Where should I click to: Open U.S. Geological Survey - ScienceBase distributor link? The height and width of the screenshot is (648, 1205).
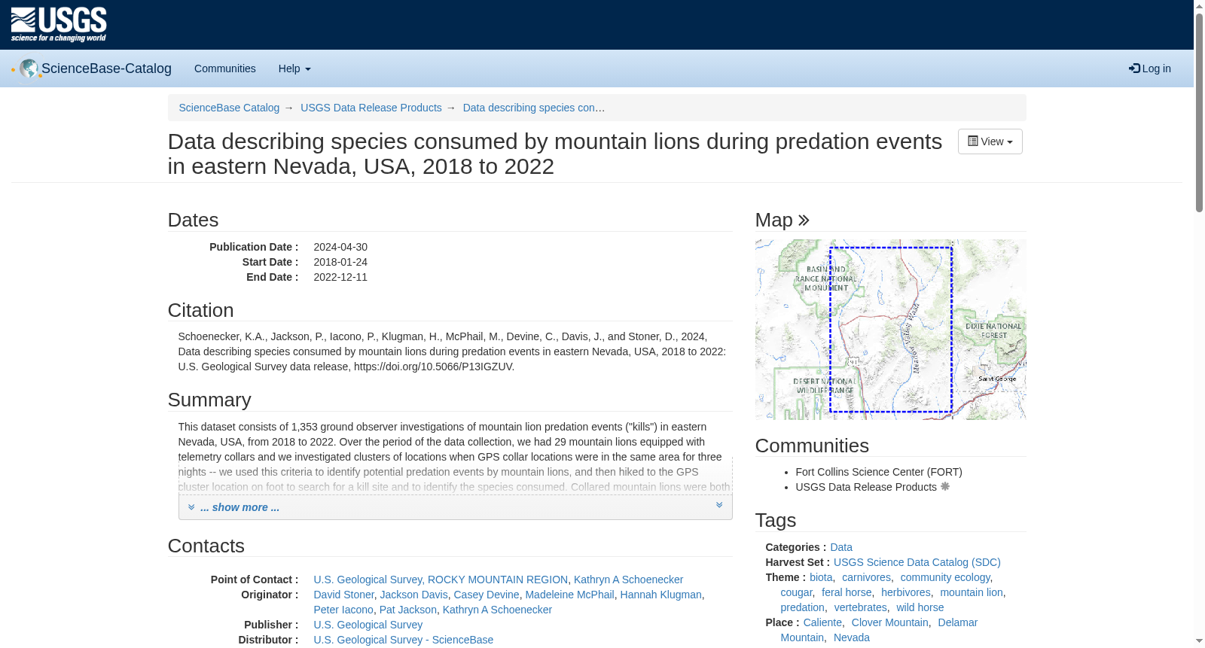point(403,640)
